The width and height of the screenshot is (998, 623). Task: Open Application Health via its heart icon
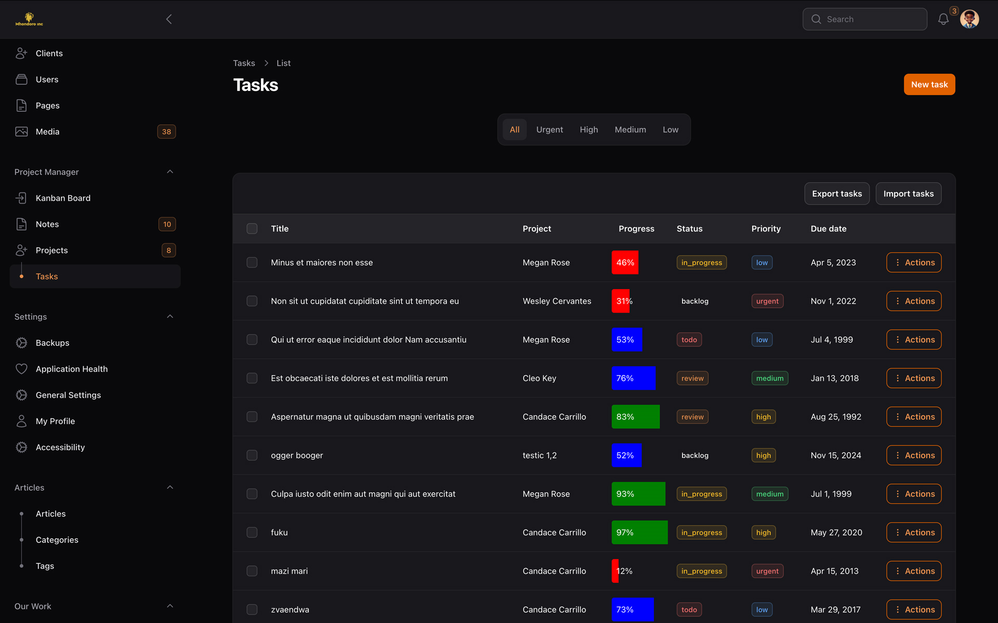[21, 369]
